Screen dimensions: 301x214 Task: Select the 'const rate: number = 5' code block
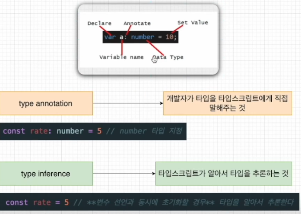tap(93, 131)
